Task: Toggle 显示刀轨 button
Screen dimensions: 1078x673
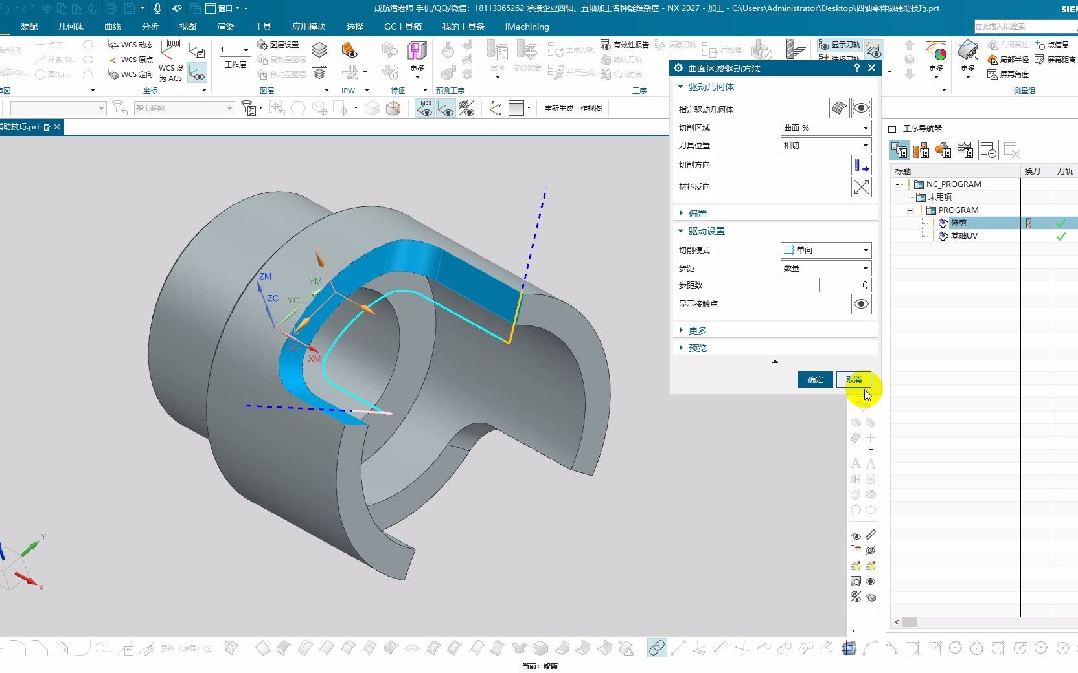Action: click(x=840, y=45)
